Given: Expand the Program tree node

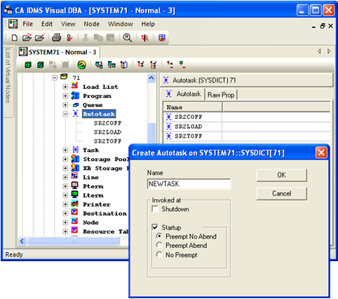Looking at the screenshot, I should click(x=65, y=96).
